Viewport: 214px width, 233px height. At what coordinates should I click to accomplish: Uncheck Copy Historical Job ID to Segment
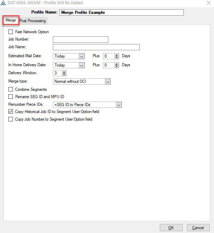(10, 112)
